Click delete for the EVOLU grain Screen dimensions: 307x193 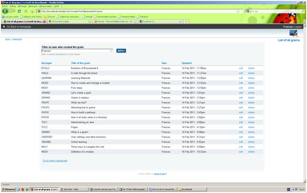click(251, 68)
